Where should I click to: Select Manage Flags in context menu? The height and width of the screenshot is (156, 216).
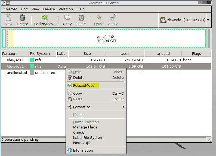pyautogui.click(x=96, y=127)
